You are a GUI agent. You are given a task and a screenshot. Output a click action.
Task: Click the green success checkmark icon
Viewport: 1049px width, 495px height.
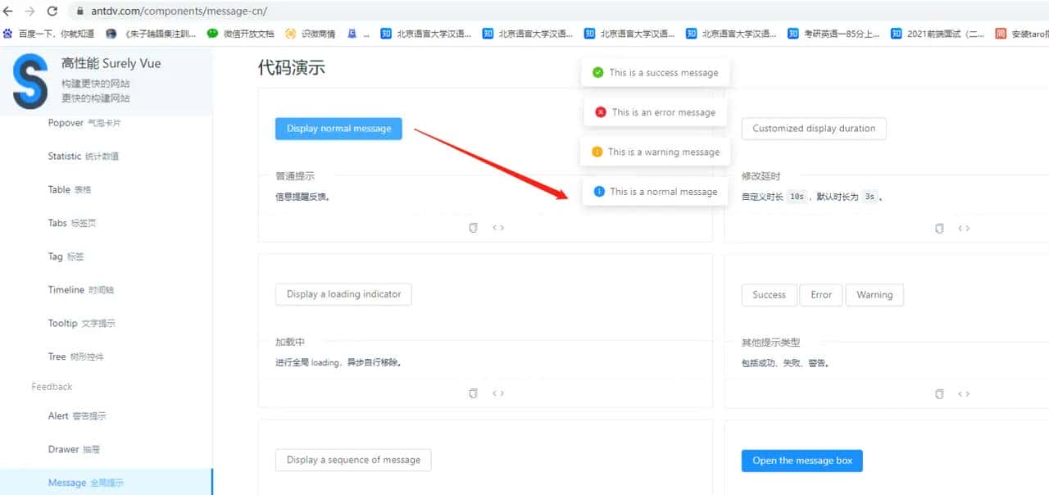click(x=597, y=72)
